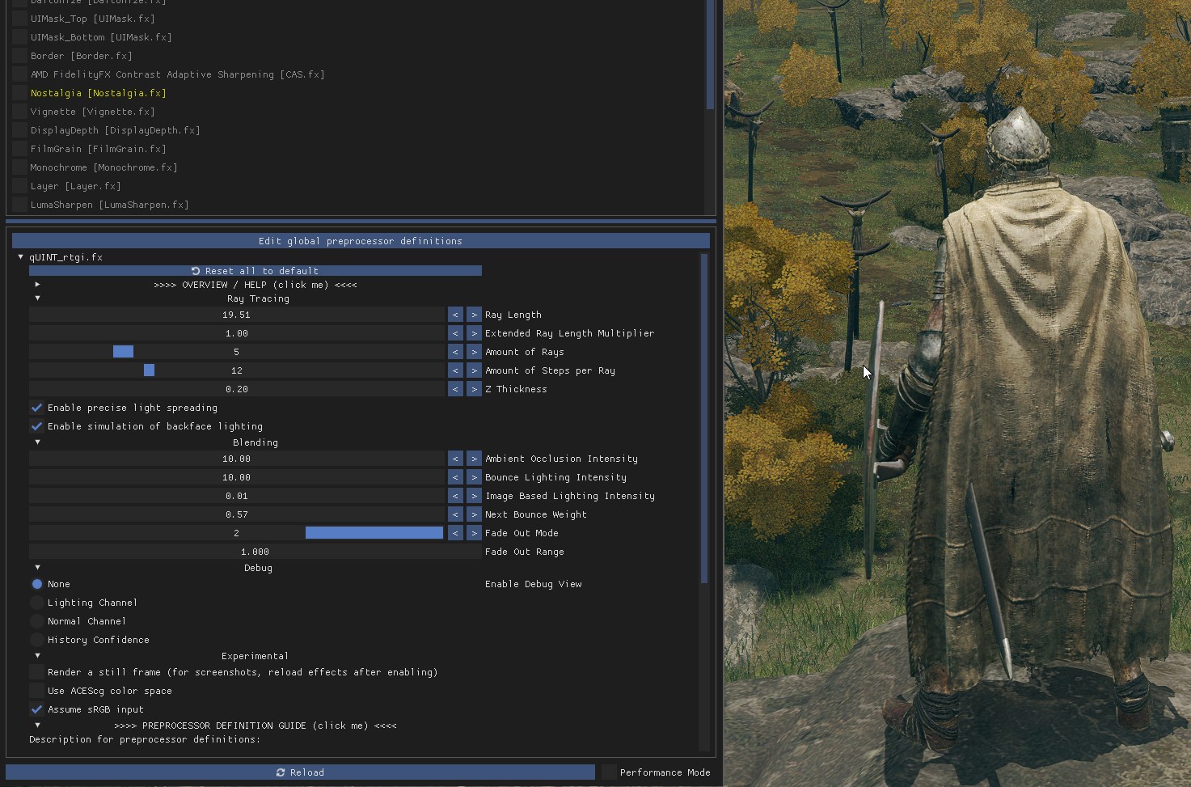Image resolution: width=1191 pixels, height=787 pixels.
Task: Expand OVERVIEW / HELP section
Action: (37, 285)
